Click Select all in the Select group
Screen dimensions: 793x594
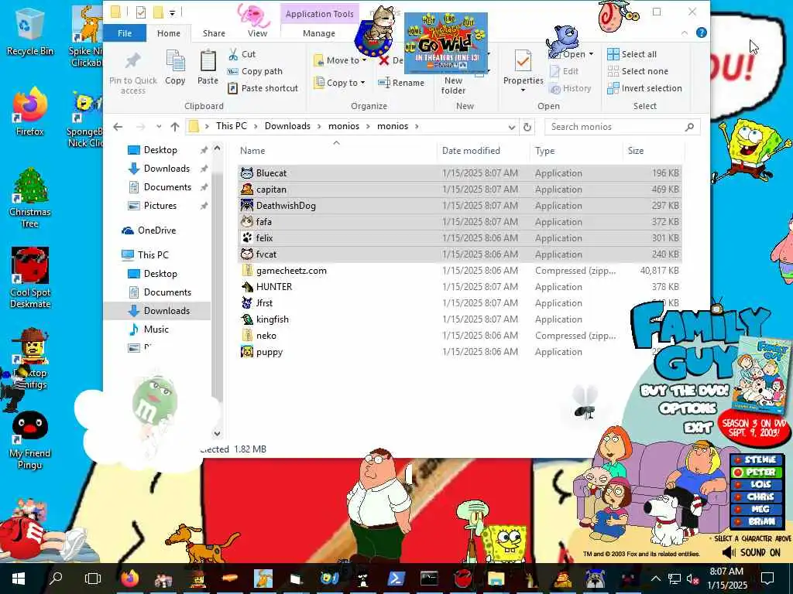pyautogui.click(x=632, y=54)
